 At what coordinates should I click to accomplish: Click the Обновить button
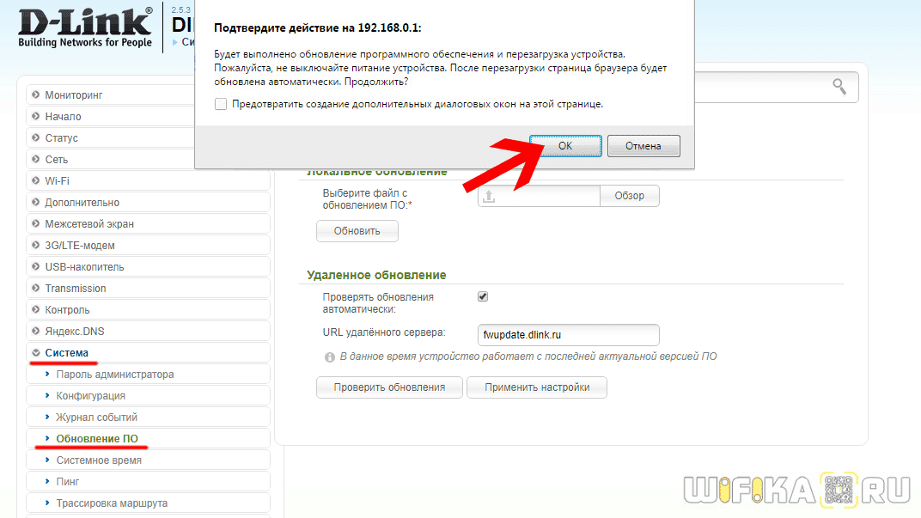[357, 231]
